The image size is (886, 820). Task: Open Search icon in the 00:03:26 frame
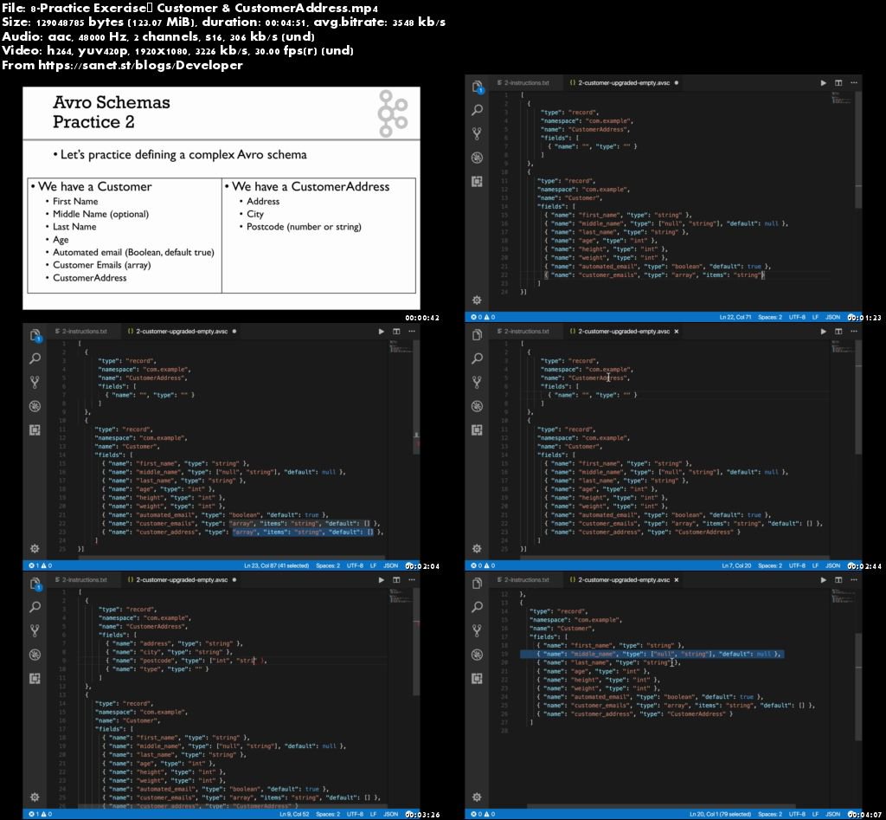35,607
